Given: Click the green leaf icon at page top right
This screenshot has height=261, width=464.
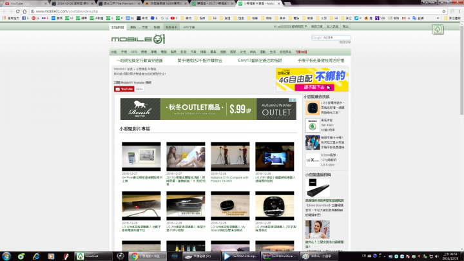Looking at the screenshot, I should (438, 29).
